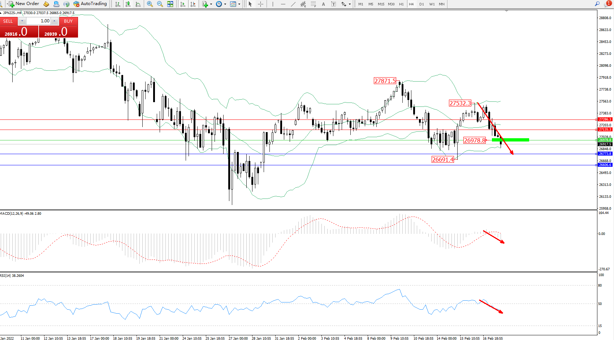Toggle AutoTrading on or off
Viewport: 614px width, 340px height.
[x=90, y=4]
